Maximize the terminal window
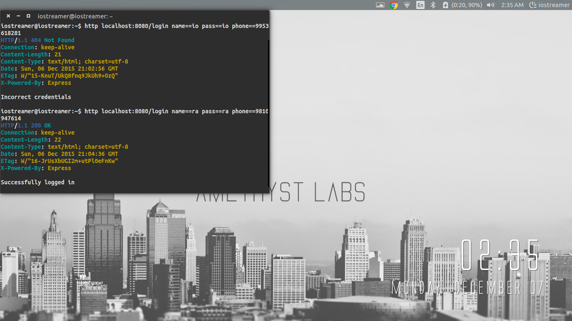 28,16
